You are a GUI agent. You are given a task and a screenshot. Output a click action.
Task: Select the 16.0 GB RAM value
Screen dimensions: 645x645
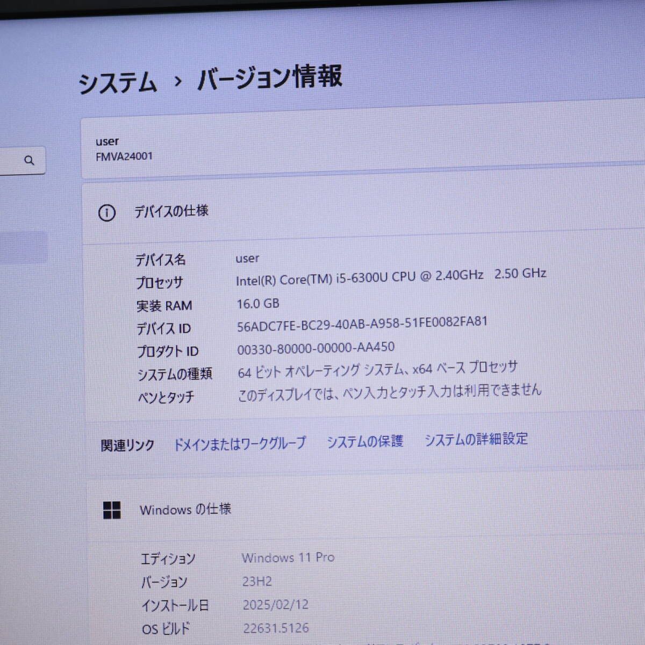258,304
